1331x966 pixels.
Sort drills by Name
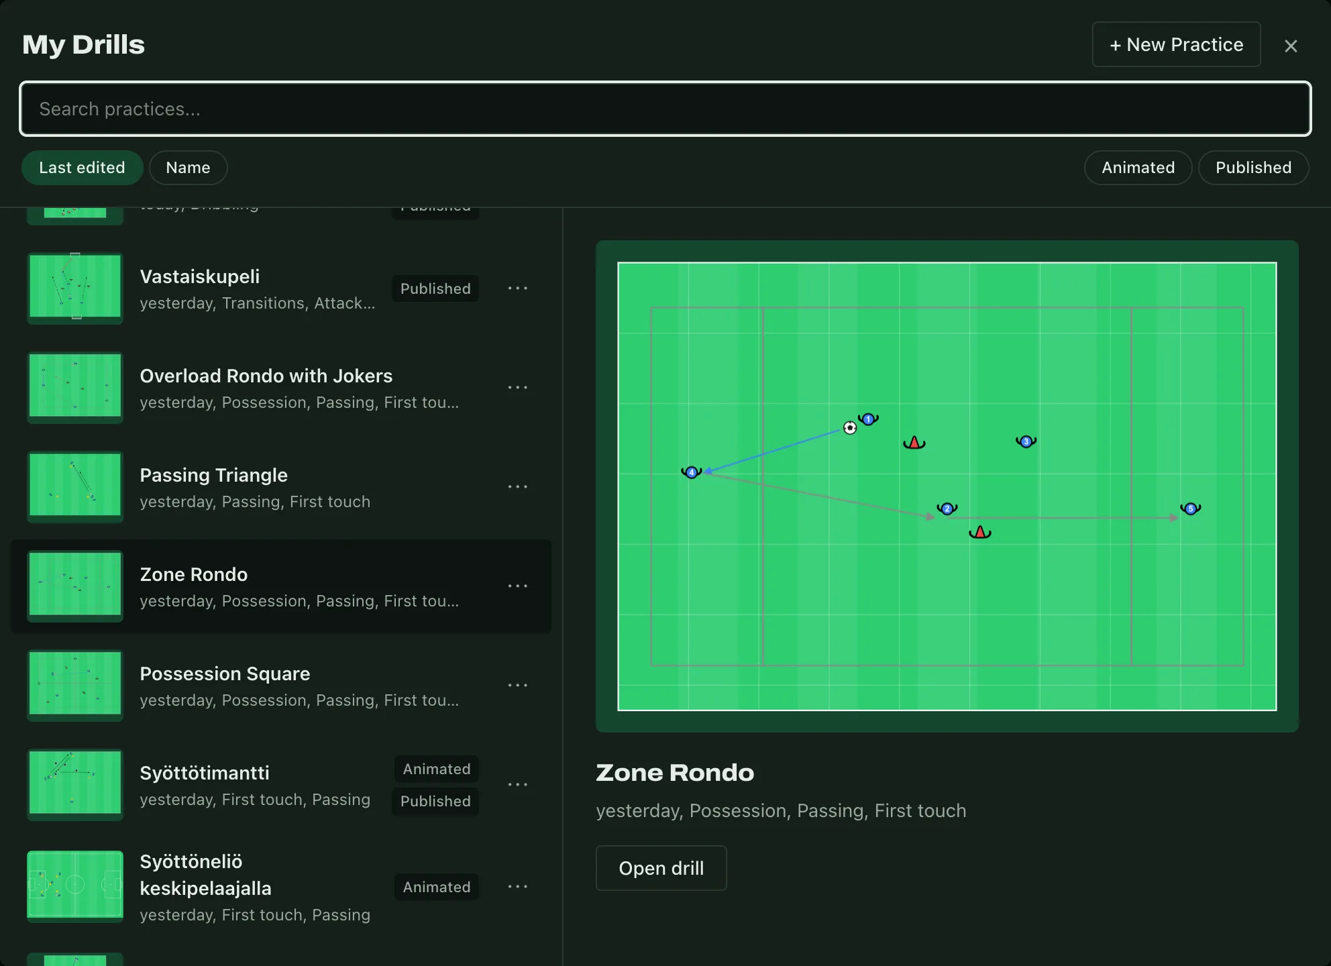(x=188, y=168)
